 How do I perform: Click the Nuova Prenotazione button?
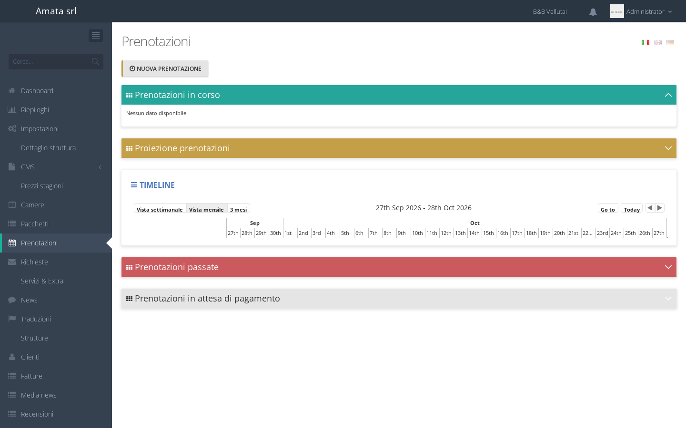(165, 68)
